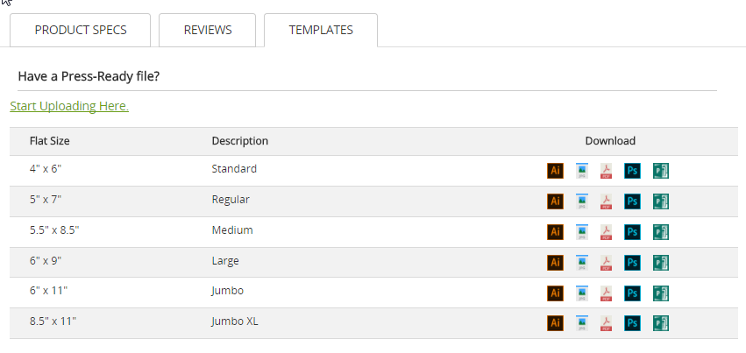Download the Photoshop template for 5.5" x 8.5"

click(x=632, y=232)
